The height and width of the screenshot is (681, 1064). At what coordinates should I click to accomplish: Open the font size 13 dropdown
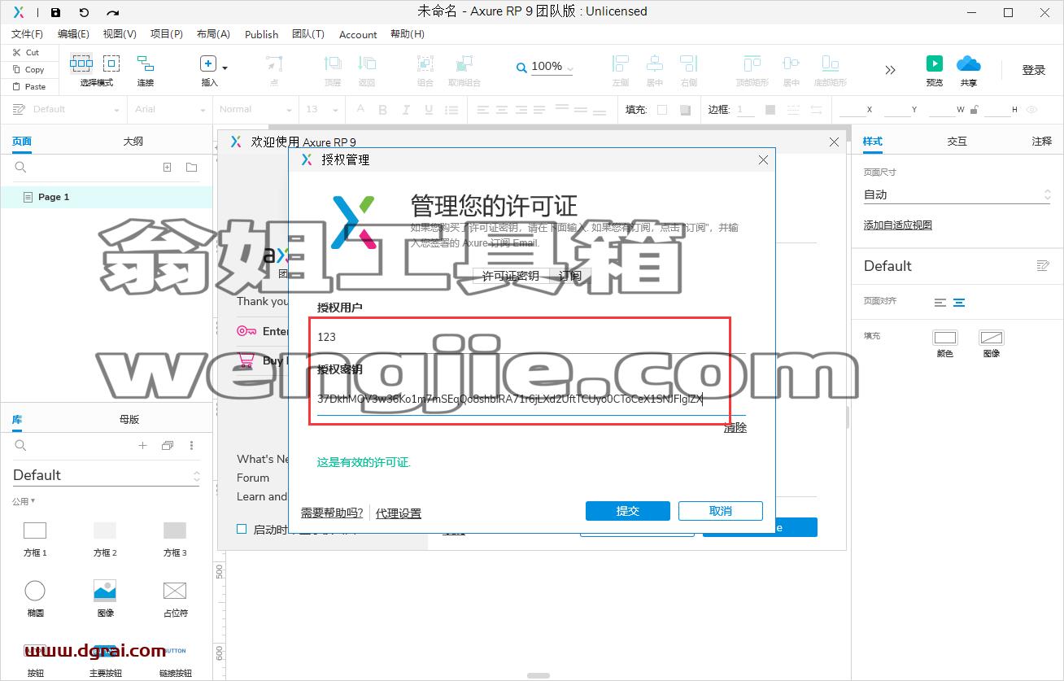(321, 109)
